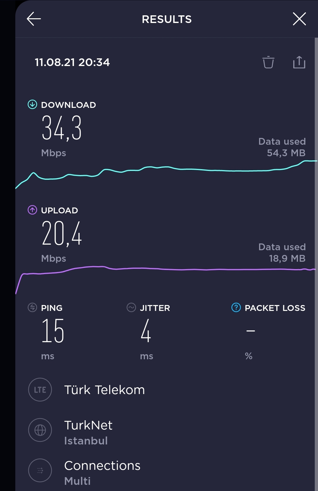Tap the Connections multi icon

[40, 470]
